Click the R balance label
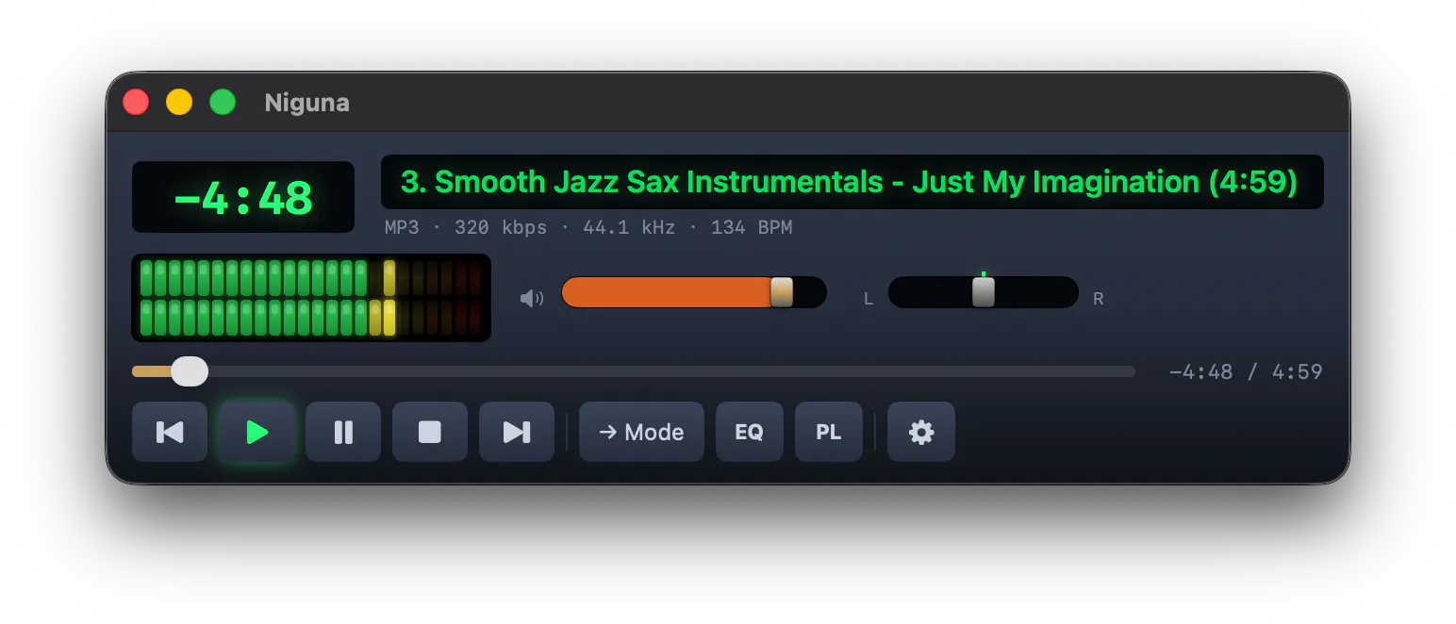 [x=1099, y=299]
